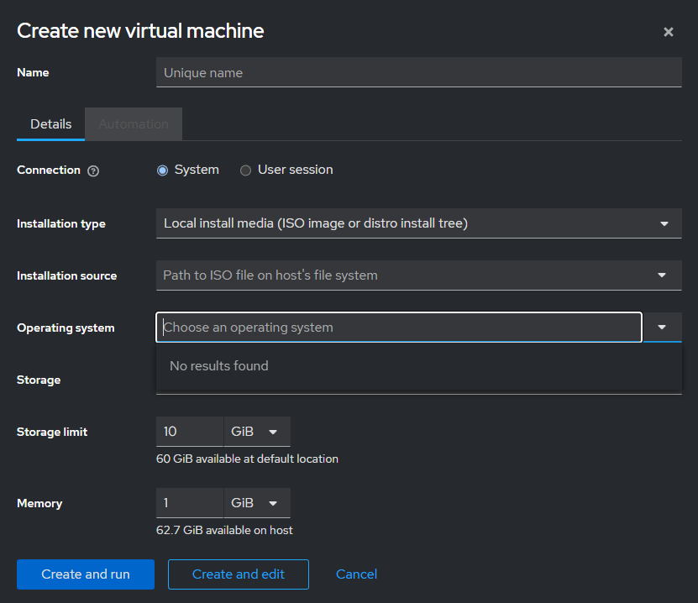This screenshot has height=603, width=698.
Task: Select the System connection radio button
Action: 162,170
